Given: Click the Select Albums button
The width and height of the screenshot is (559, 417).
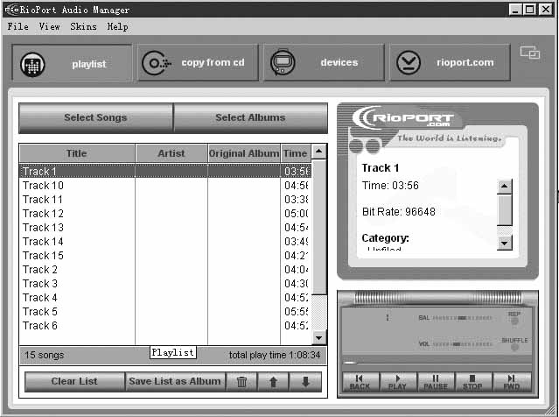Looking at the screenshot, I should 249,117.
